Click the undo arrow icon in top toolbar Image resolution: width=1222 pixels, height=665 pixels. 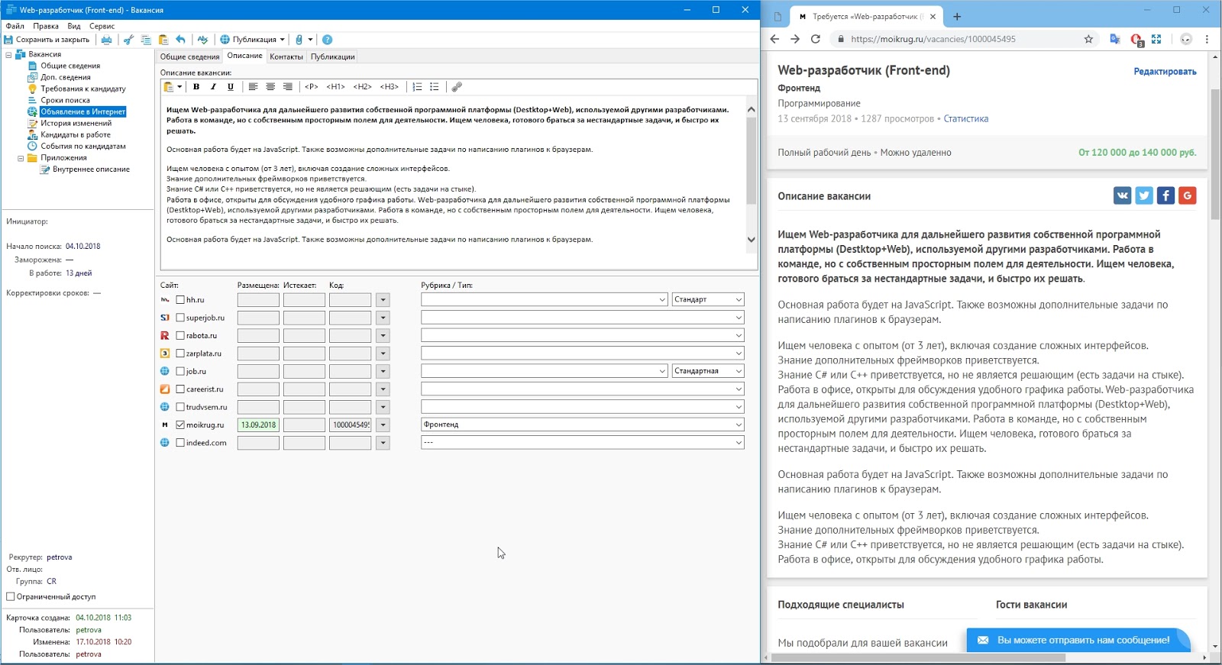click(180, 40)
